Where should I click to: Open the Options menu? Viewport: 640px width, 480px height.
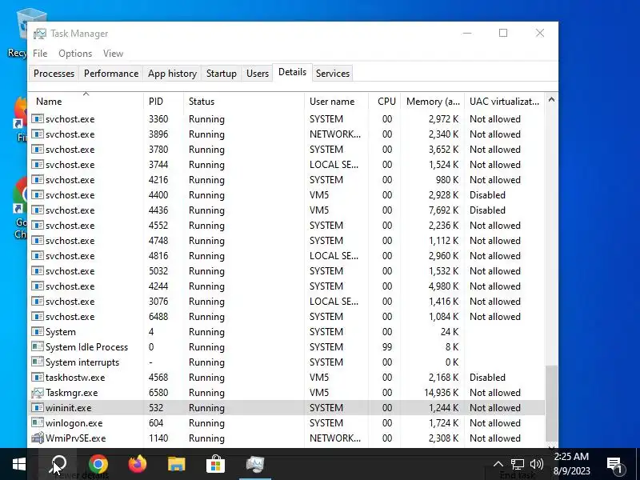[75, 54]
